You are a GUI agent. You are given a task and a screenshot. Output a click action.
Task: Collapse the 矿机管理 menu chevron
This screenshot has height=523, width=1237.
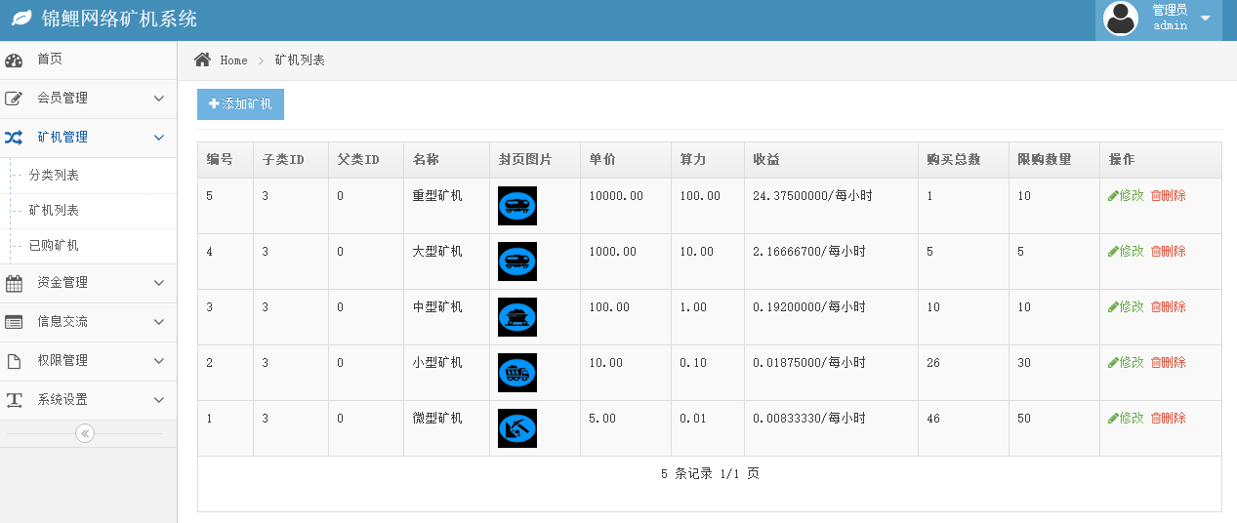click(x=159, y=138)
